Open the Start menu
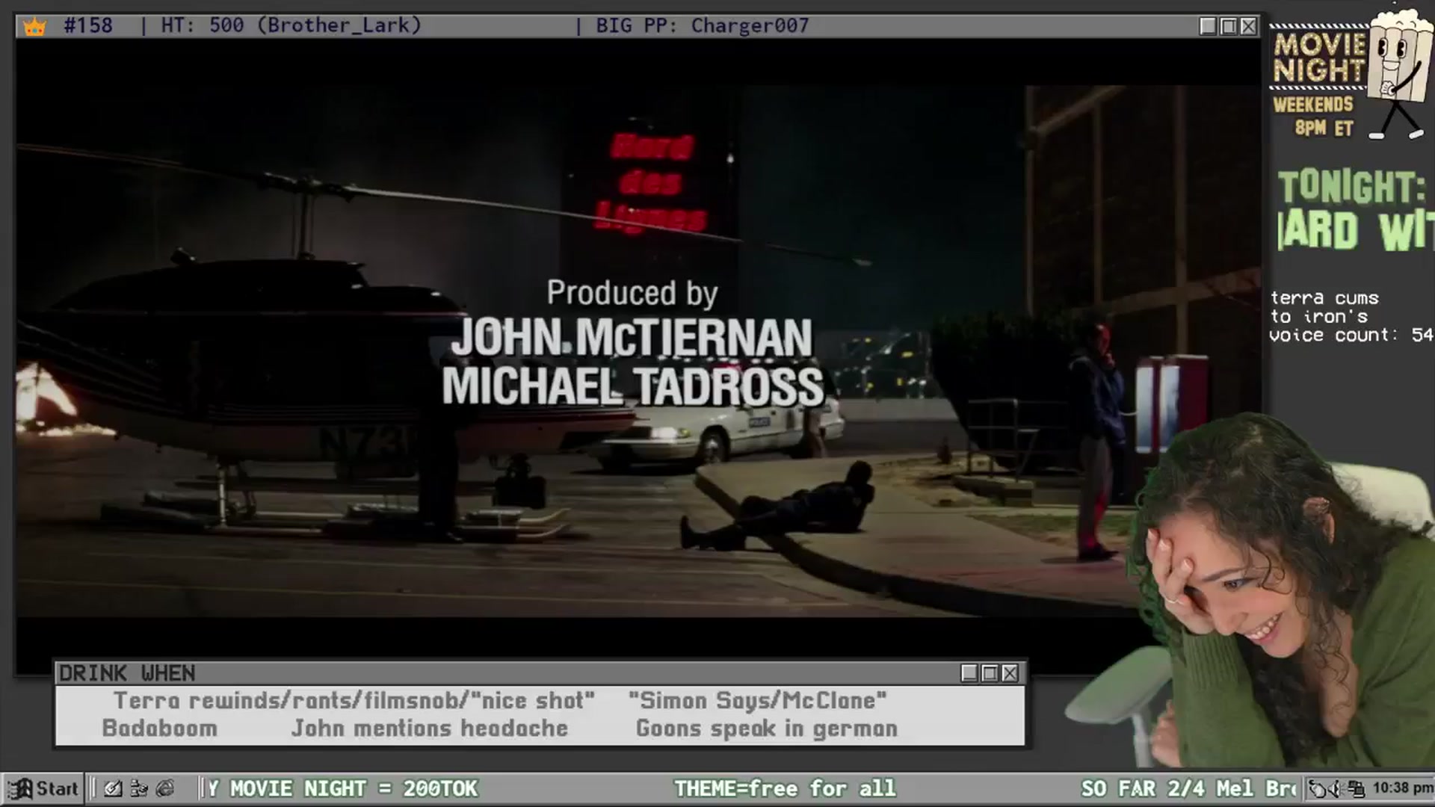 point(43,788)
